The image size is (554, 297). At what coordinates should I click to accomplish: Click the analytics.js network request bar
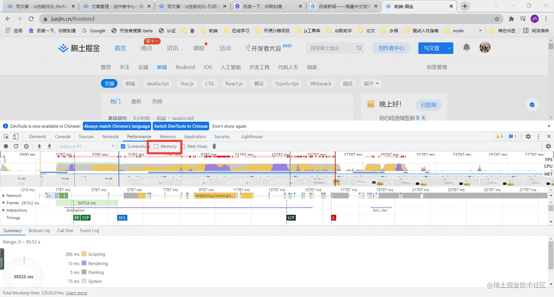tap(216, 196)
